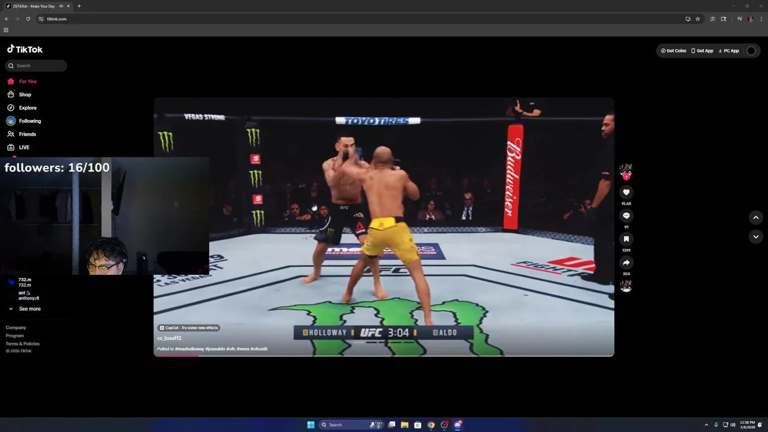768x432 pixels.
Task: Open the spinning sound disc avatar
Action: (x=626, y=286)
